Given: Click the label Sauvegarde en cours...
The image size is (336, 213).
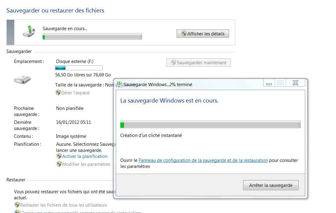Looking at the screenshot, I should coord(65,29).
